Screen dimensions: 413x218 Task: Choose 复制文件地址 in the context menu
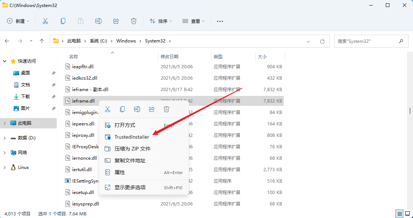click(144, 160)
